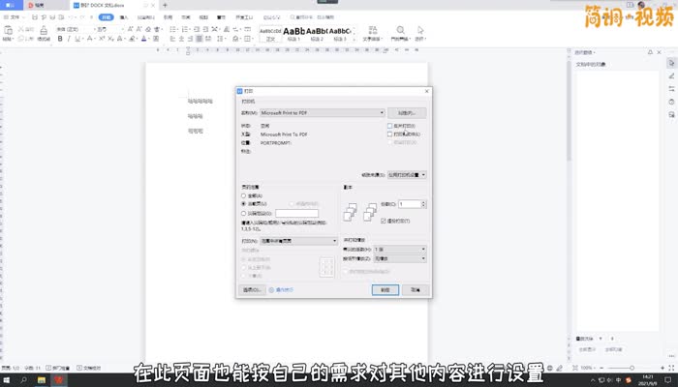Screen dimensions: 678x387
Task: Open the operation tips link
Action: [x=281, y=290]
